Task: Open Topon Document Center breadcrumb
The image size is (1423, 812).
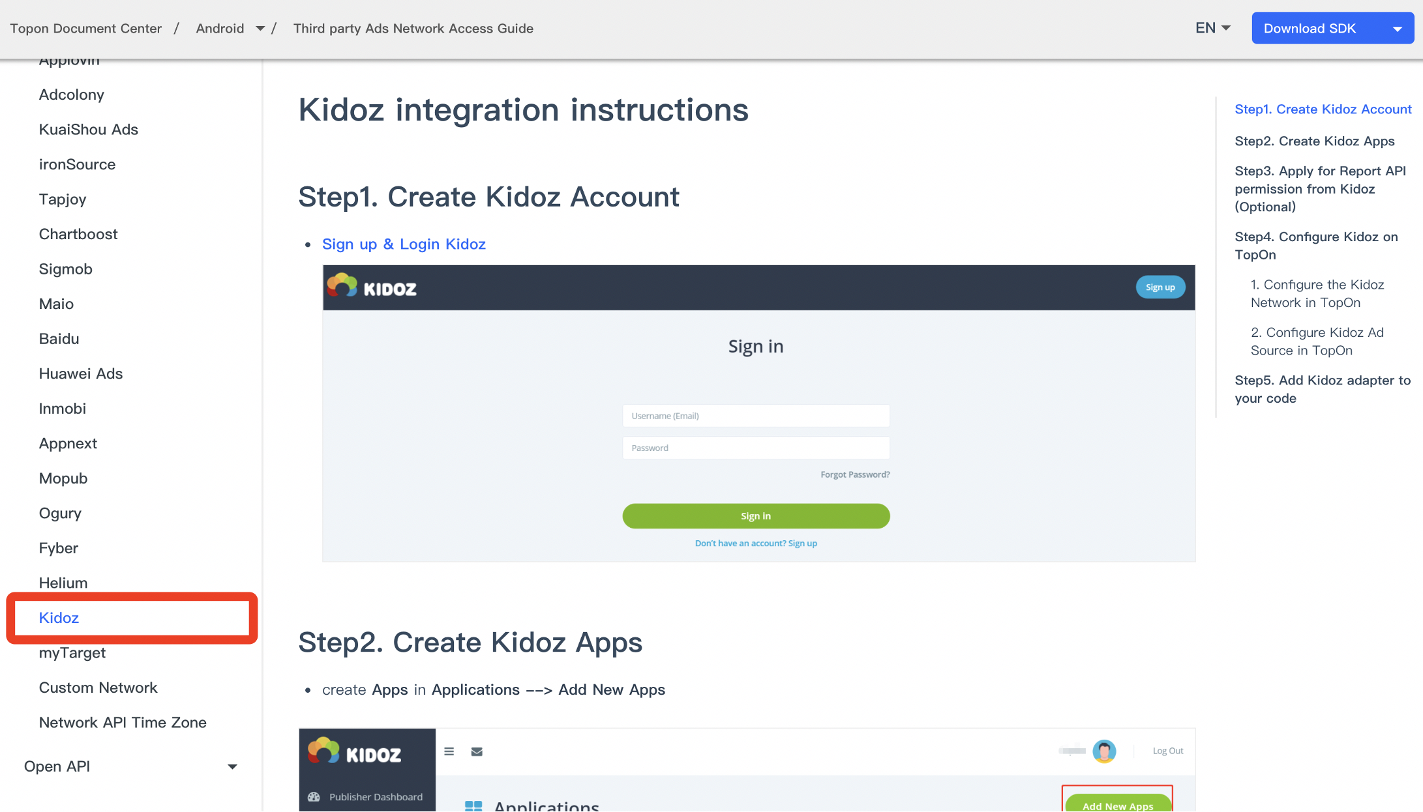Action: (x=85, y=29)
